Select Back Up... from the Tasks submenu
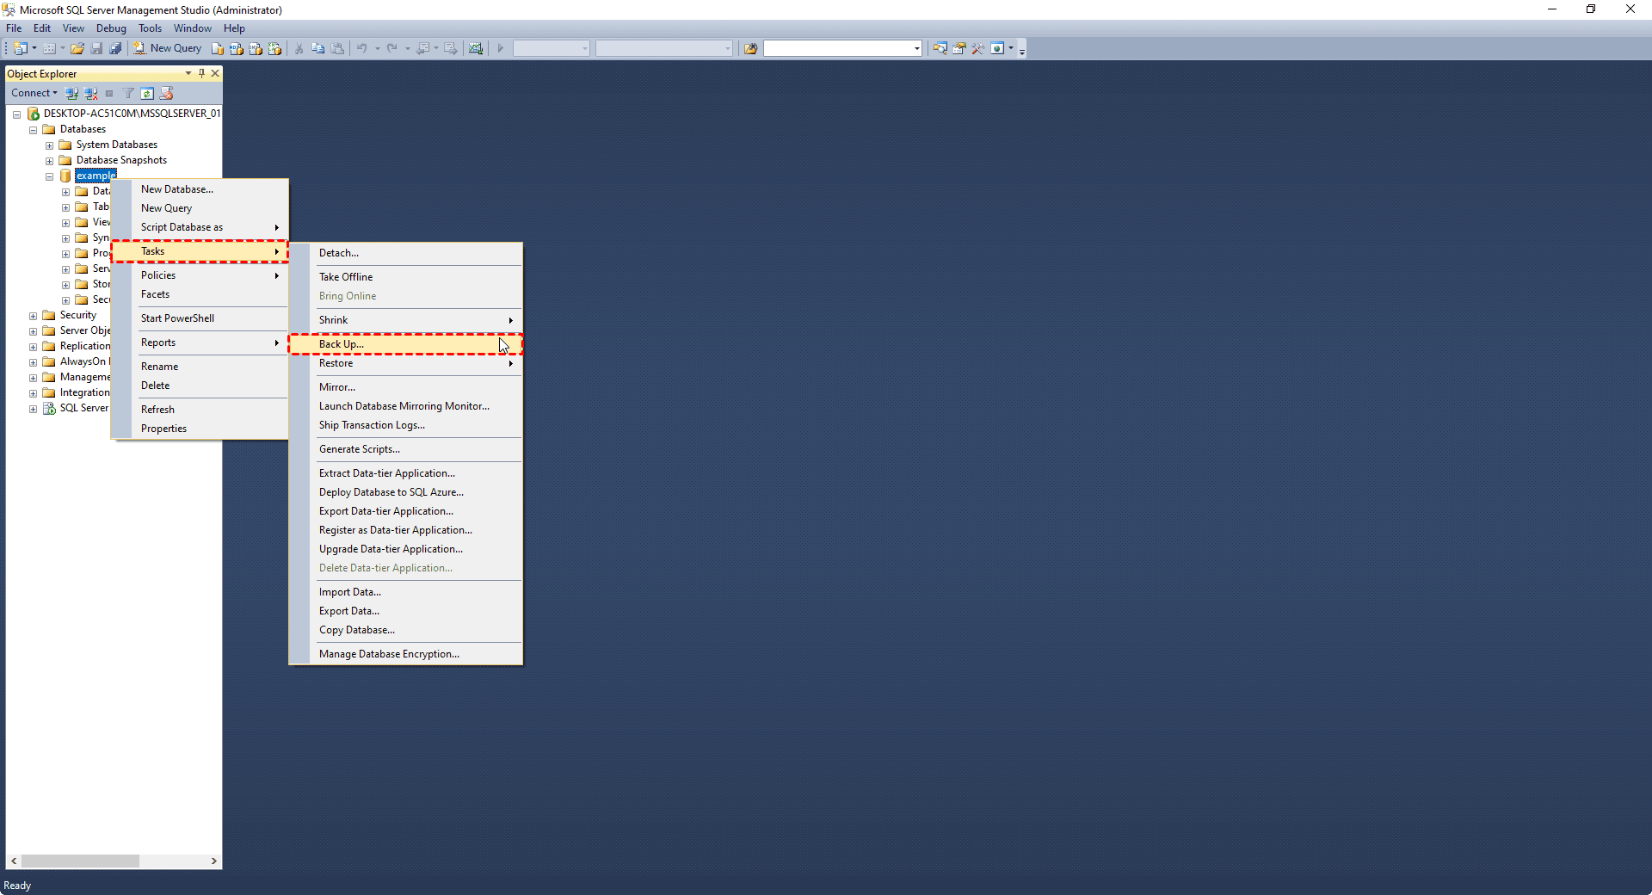Image resolution: width=1652 pixels, height=895 pixels. 406,344
